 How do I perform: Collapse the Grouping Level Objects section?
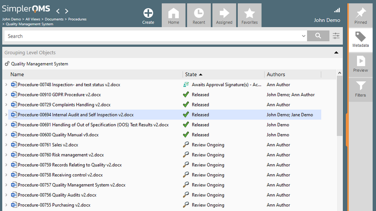(x=336, y=53)
